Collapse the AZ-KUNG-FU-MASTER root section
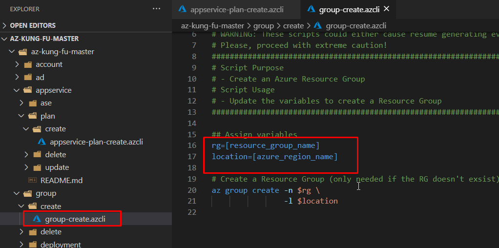499x248 pixels. tap(5, 39)
